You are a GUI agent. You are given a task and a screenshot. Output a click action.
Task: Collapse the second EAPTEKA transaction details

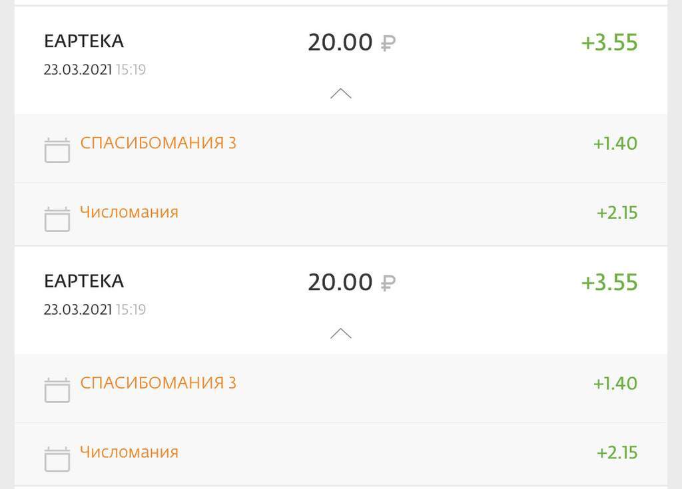click(340, 333)
